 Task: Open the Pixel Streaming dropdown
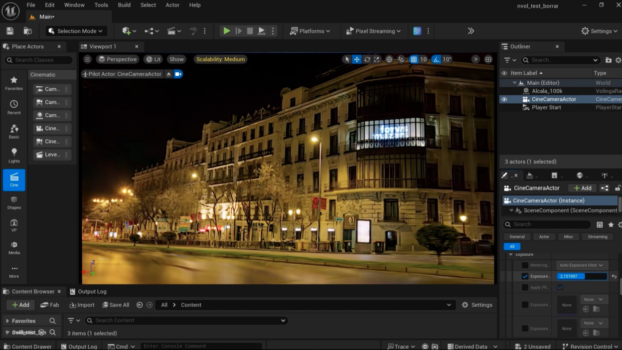tap(373, 31)
